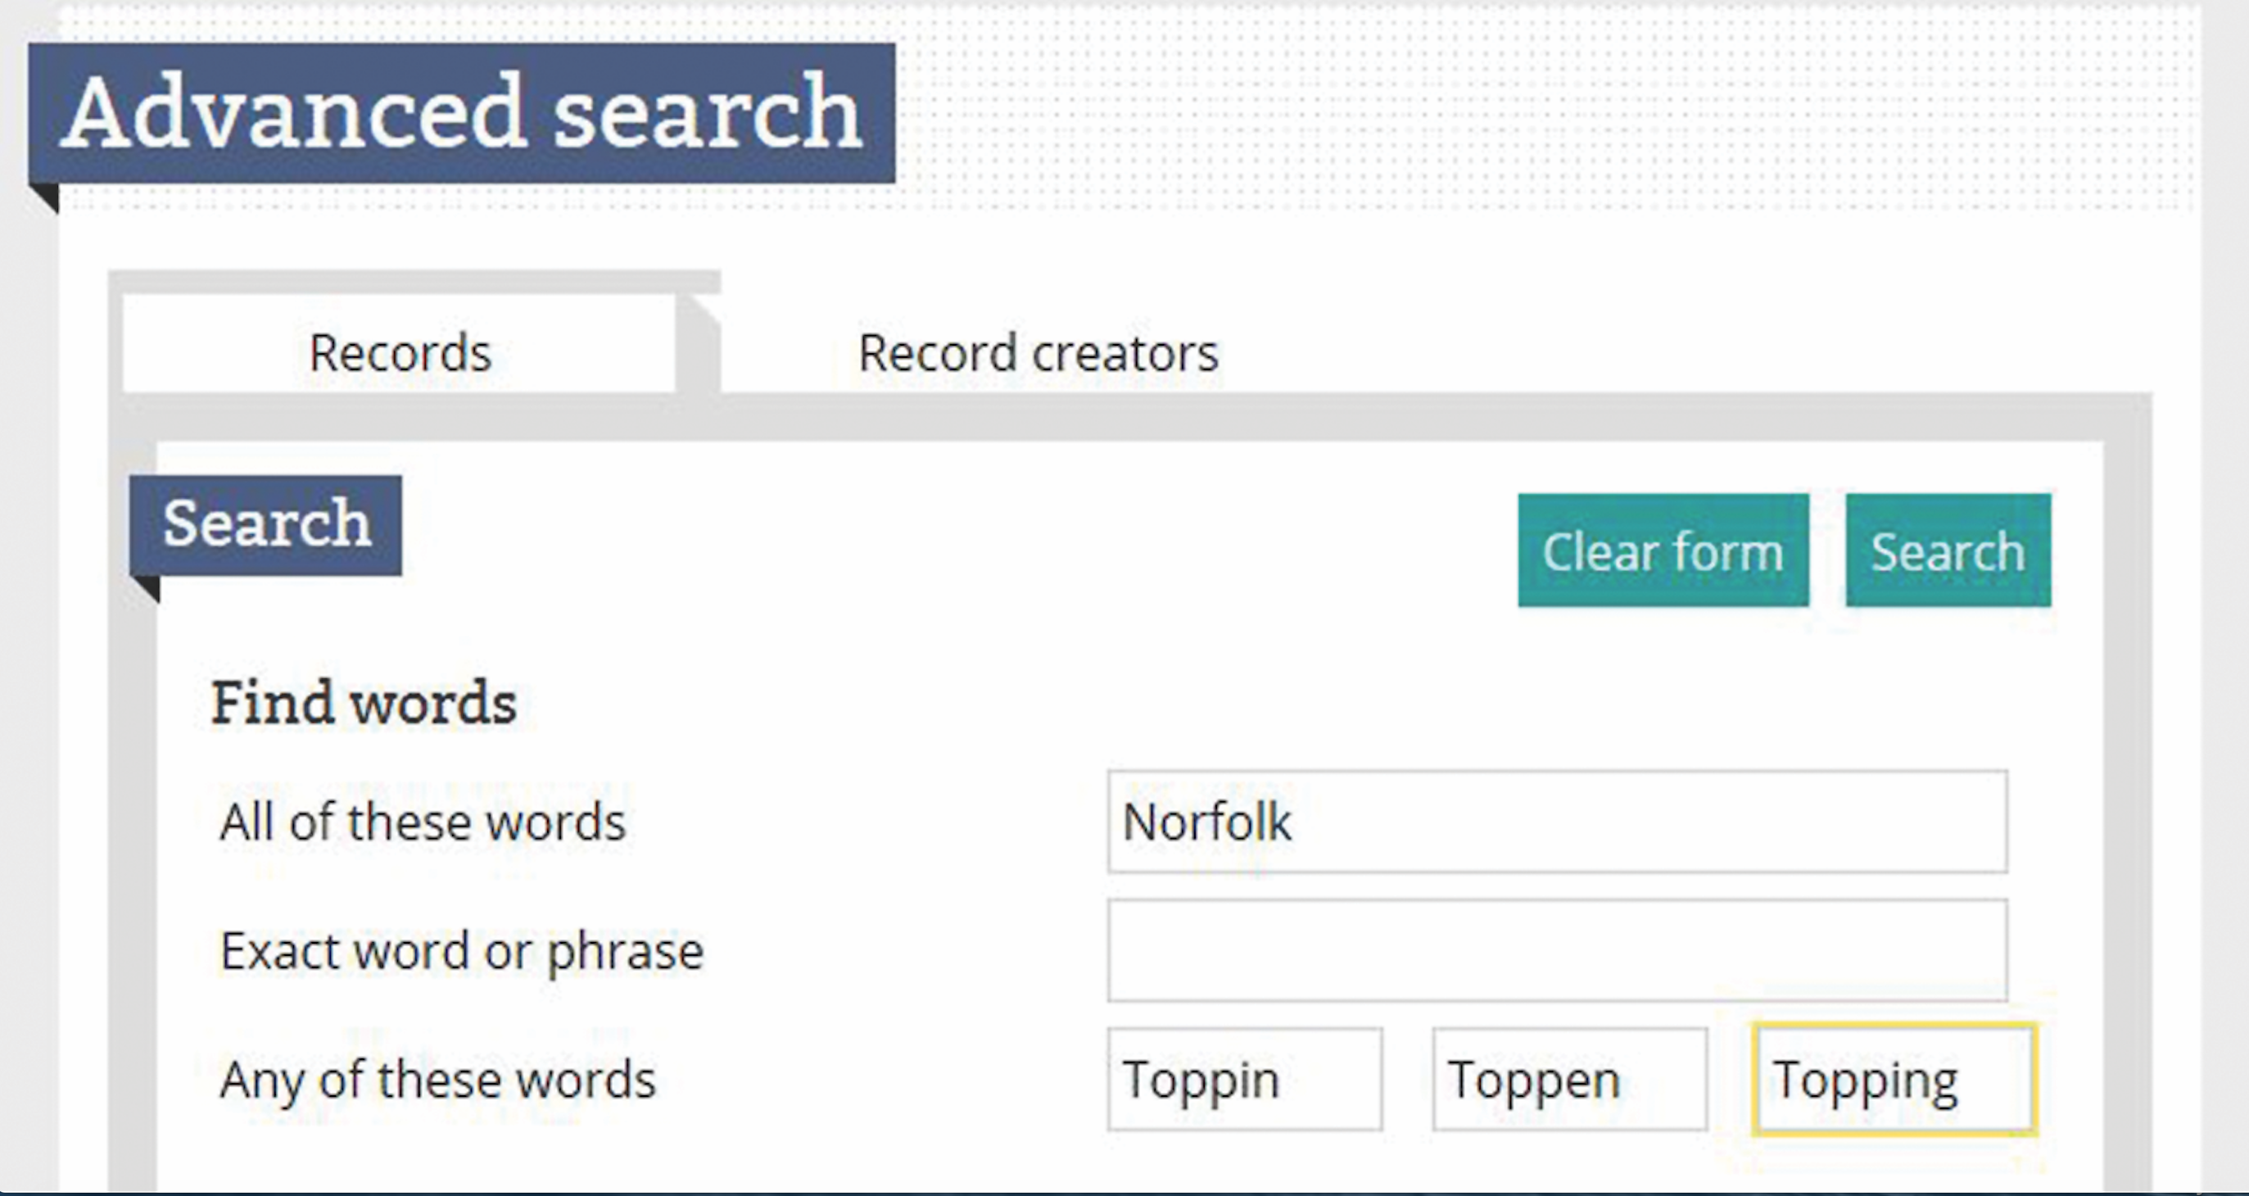Switch to the Record creators tab
Image resolution: width=2249 pixels, height=1196 pixels.
tap(1037, 352)
